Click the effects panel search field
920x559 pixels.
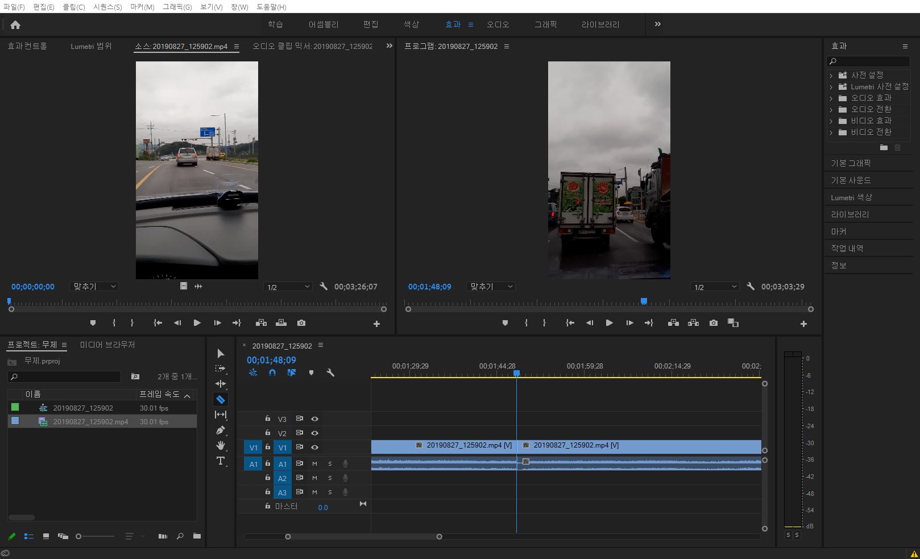[x=871, y=61]
